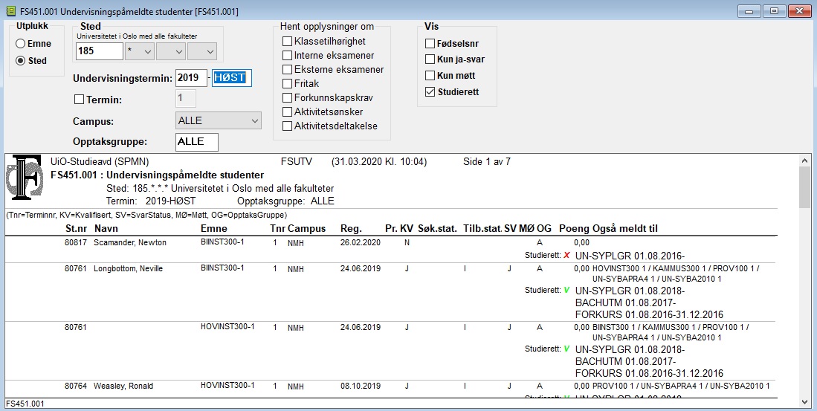Click the Reg. column header
This screenshot has width=817, height=411.
click(x=351, y=229)
